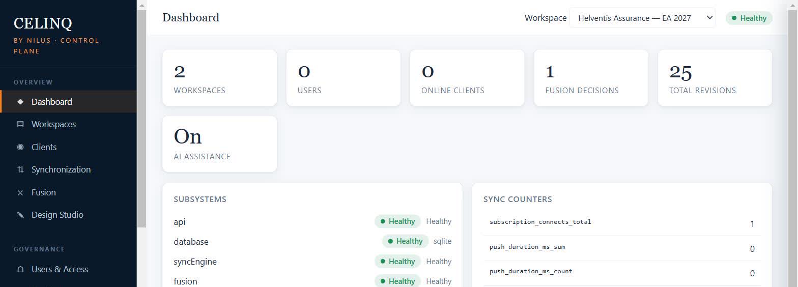Image resolution: width=798 pixels, height=287 pixels.
Task: Click the Workspaces list icon in sidebar
Action: tap(20, 124)
